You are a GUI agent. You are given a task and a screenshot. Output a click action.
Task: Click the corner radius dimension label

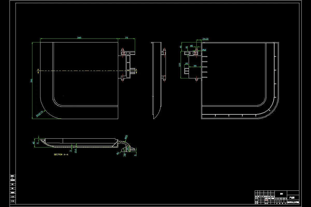click(40, 114)
